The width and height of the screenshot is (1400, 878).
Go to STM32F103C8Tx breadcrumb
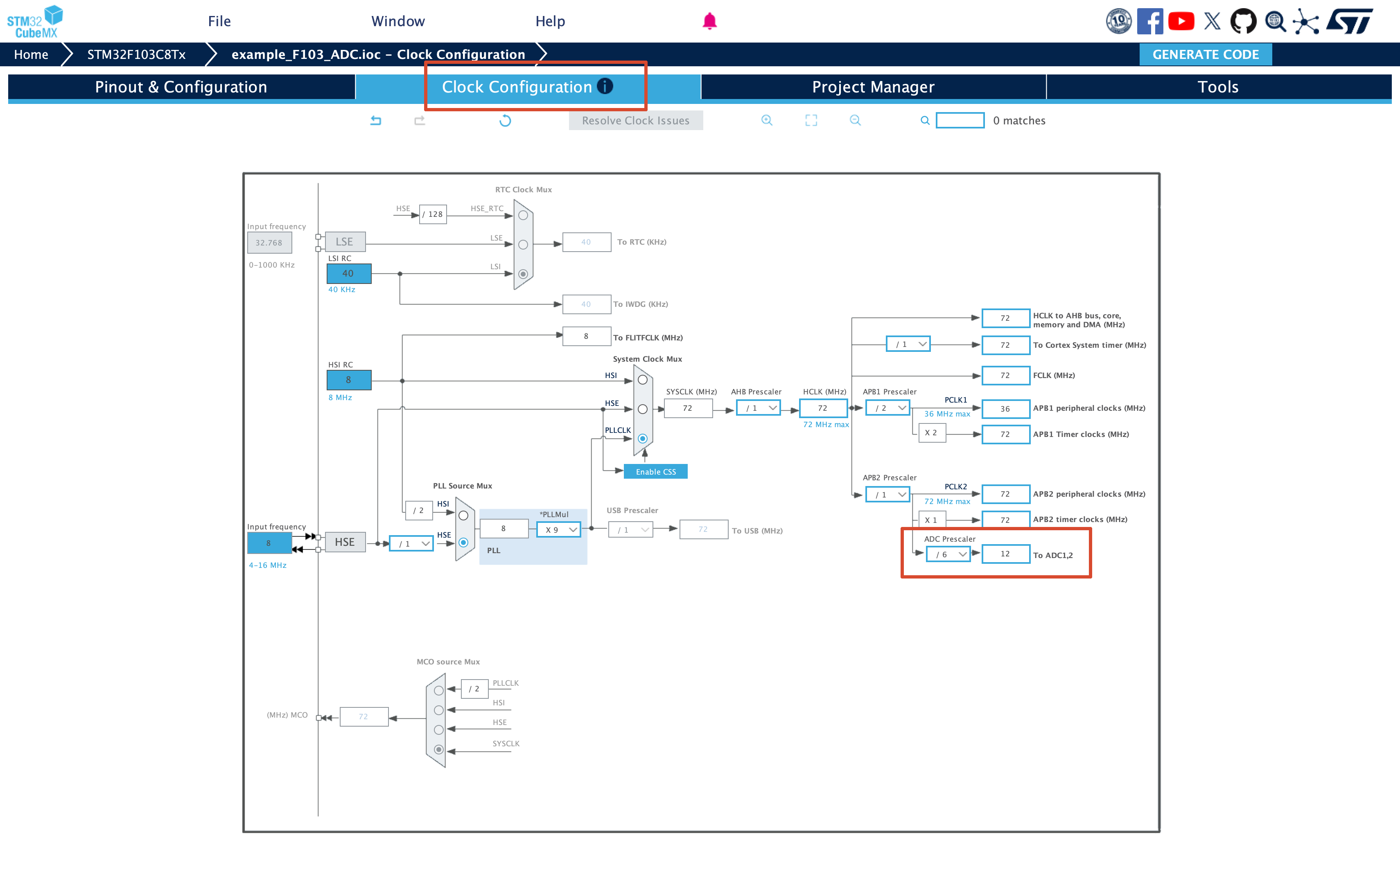point(136,54)
